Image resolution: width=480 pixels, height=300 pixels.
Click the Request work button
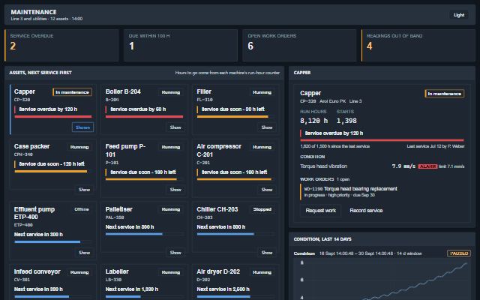click(x=320, y=210)
